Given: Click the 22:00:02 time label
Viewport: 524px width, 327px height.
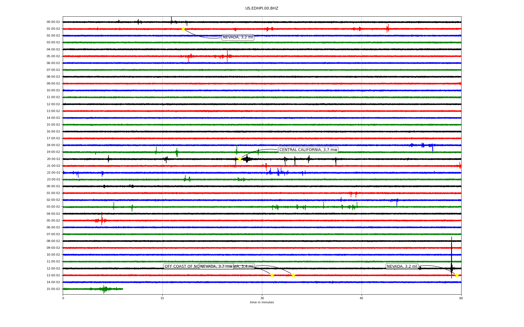Looking at the screenshot, I should point(53,173).
